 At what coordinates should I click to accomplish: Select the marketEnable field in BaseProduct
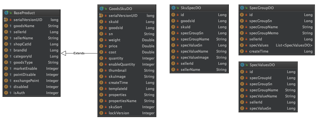(32, 68)
